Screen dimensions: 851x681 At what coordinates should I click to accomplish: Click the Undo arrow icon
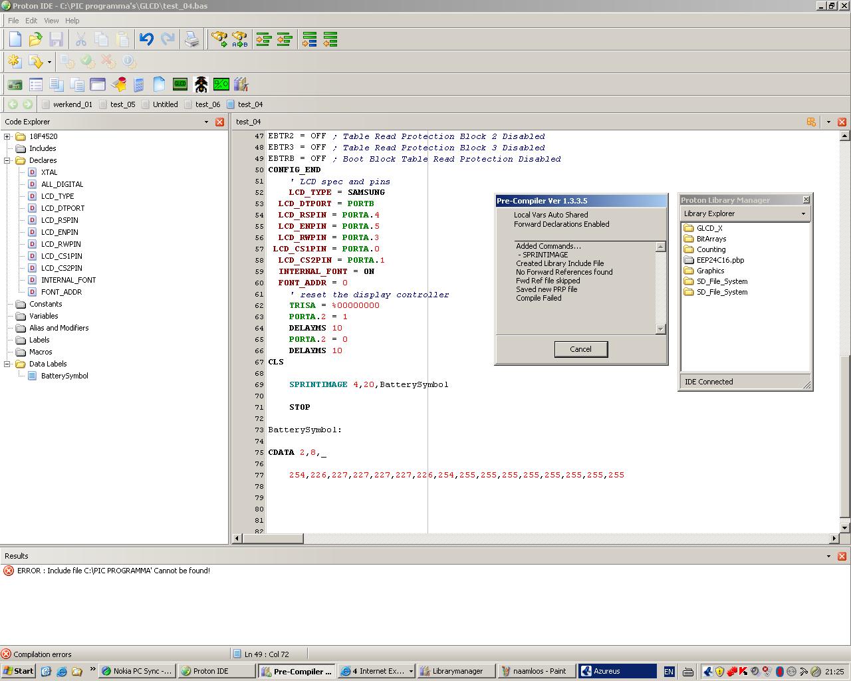point(146,40)
